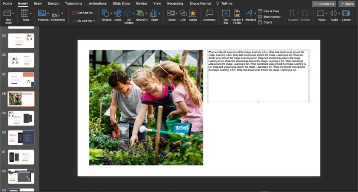Click the Cameo icon

[346, 13]
